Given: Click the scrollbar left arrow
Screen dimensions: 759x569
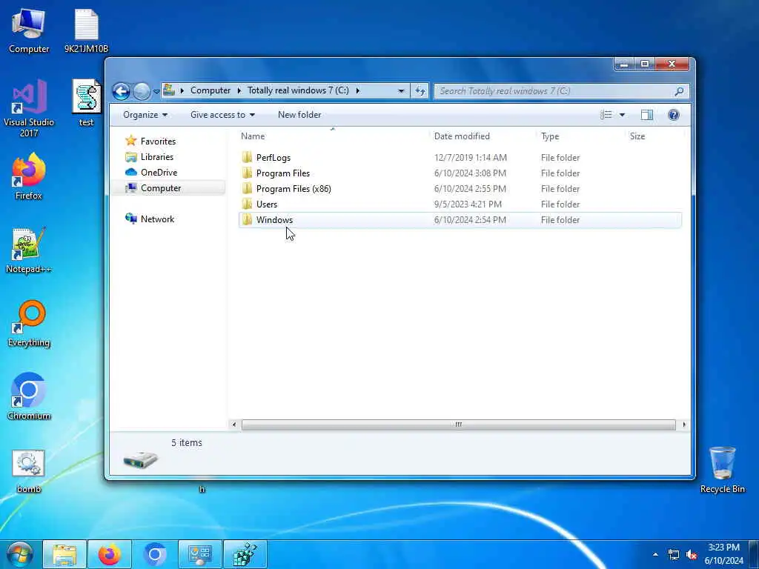Looking at the screenshot, I should pos(234,425).
